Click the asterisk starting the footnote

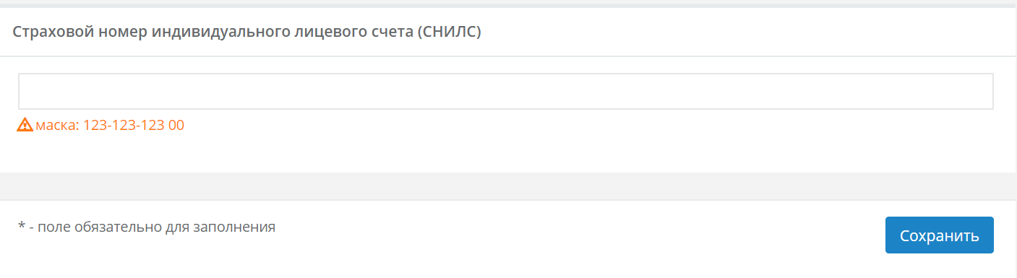tap(21, 225)
